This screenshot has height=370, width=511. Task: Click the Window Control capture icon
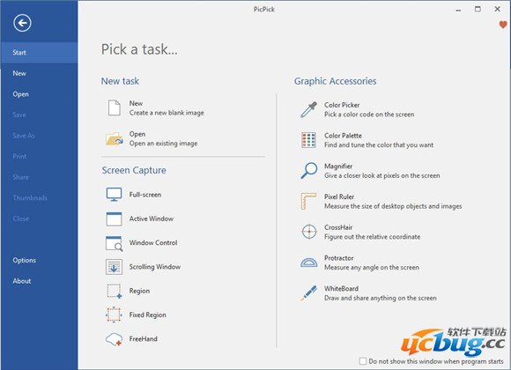pos(114,243)
